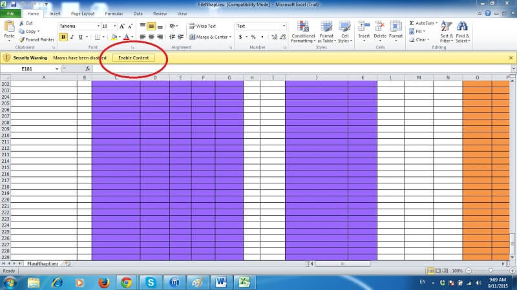Open the Tahoma font name dropdown
517x290 pixels.
(x=96, y=26)
